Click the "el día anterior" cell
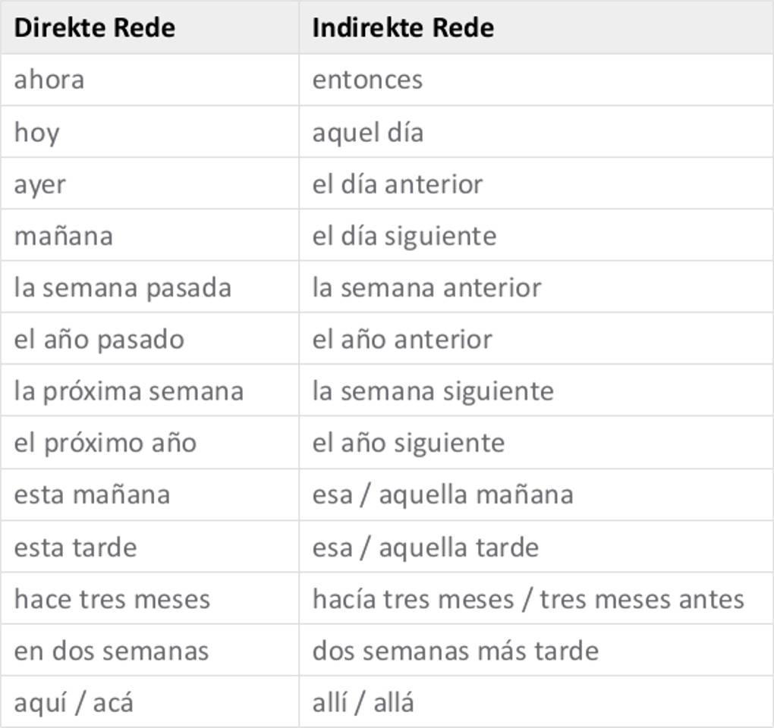774x728 pixels. (x=398, y=184)
